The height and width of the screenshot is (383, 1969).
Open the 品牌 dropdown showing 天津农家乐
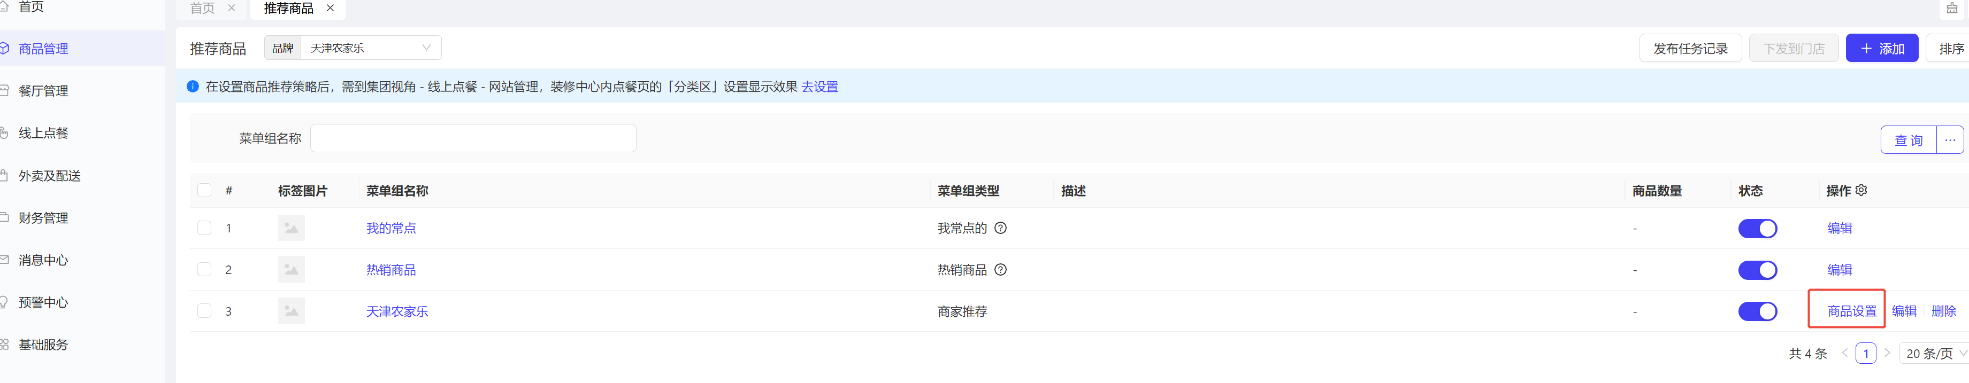coord(371,48)
